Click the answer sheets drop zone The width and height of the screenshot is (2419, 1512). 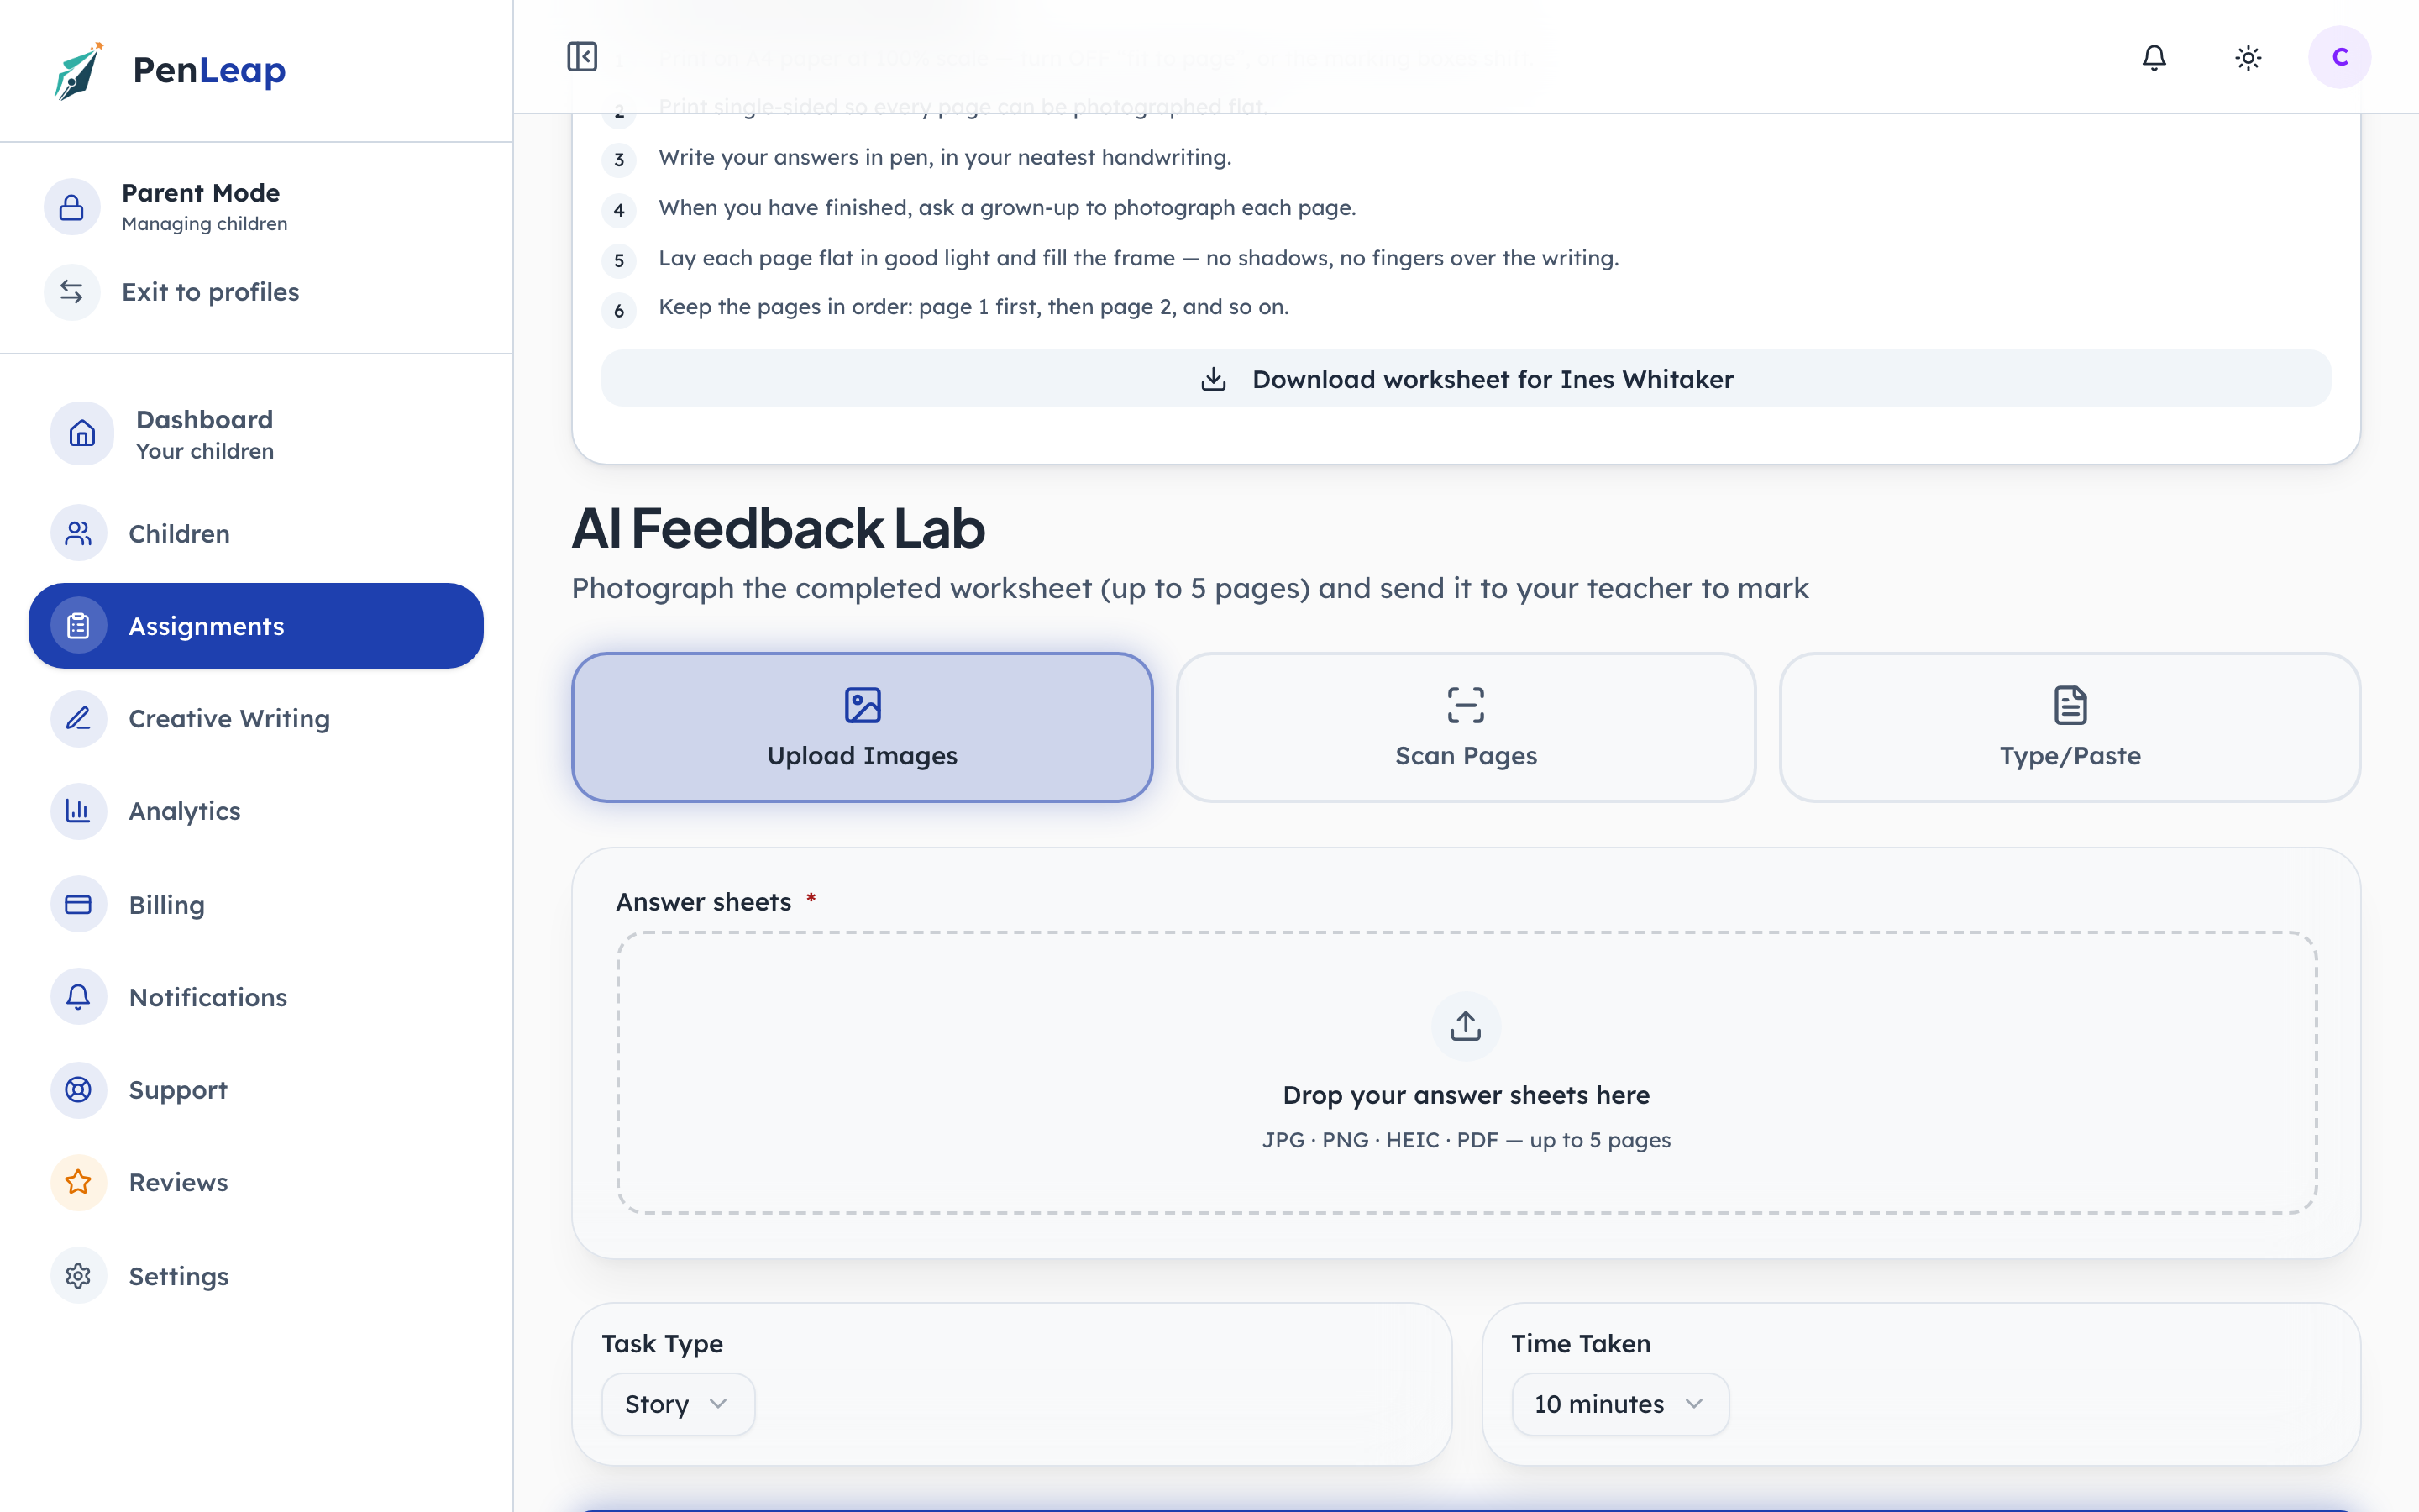coord(1466,1072)
